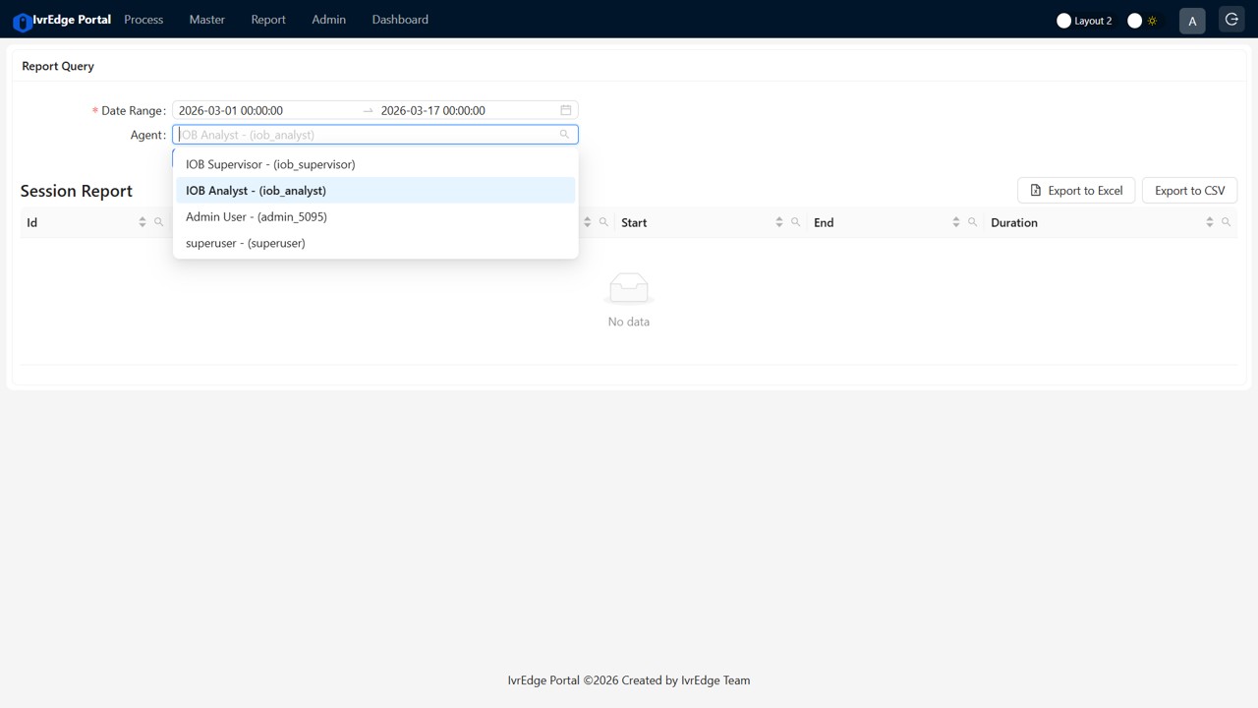Click the search icon next to the Start column
The image size is (1258, 708).
click(796, 222)
